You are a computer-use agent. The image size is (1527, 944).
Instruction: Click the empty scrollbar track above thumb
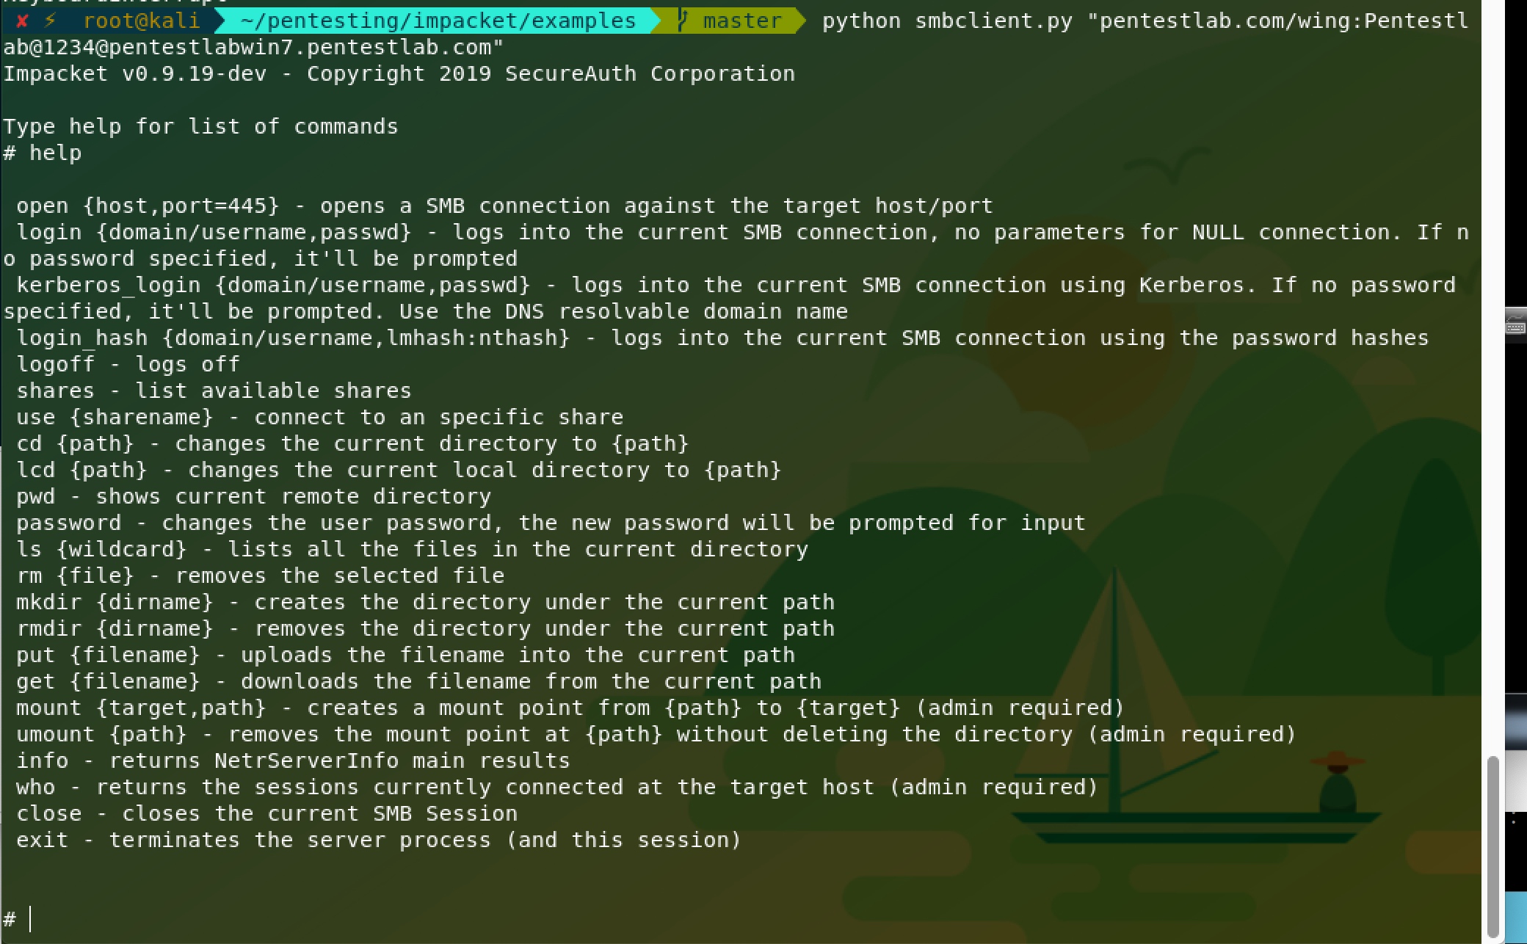(1492, 367)
